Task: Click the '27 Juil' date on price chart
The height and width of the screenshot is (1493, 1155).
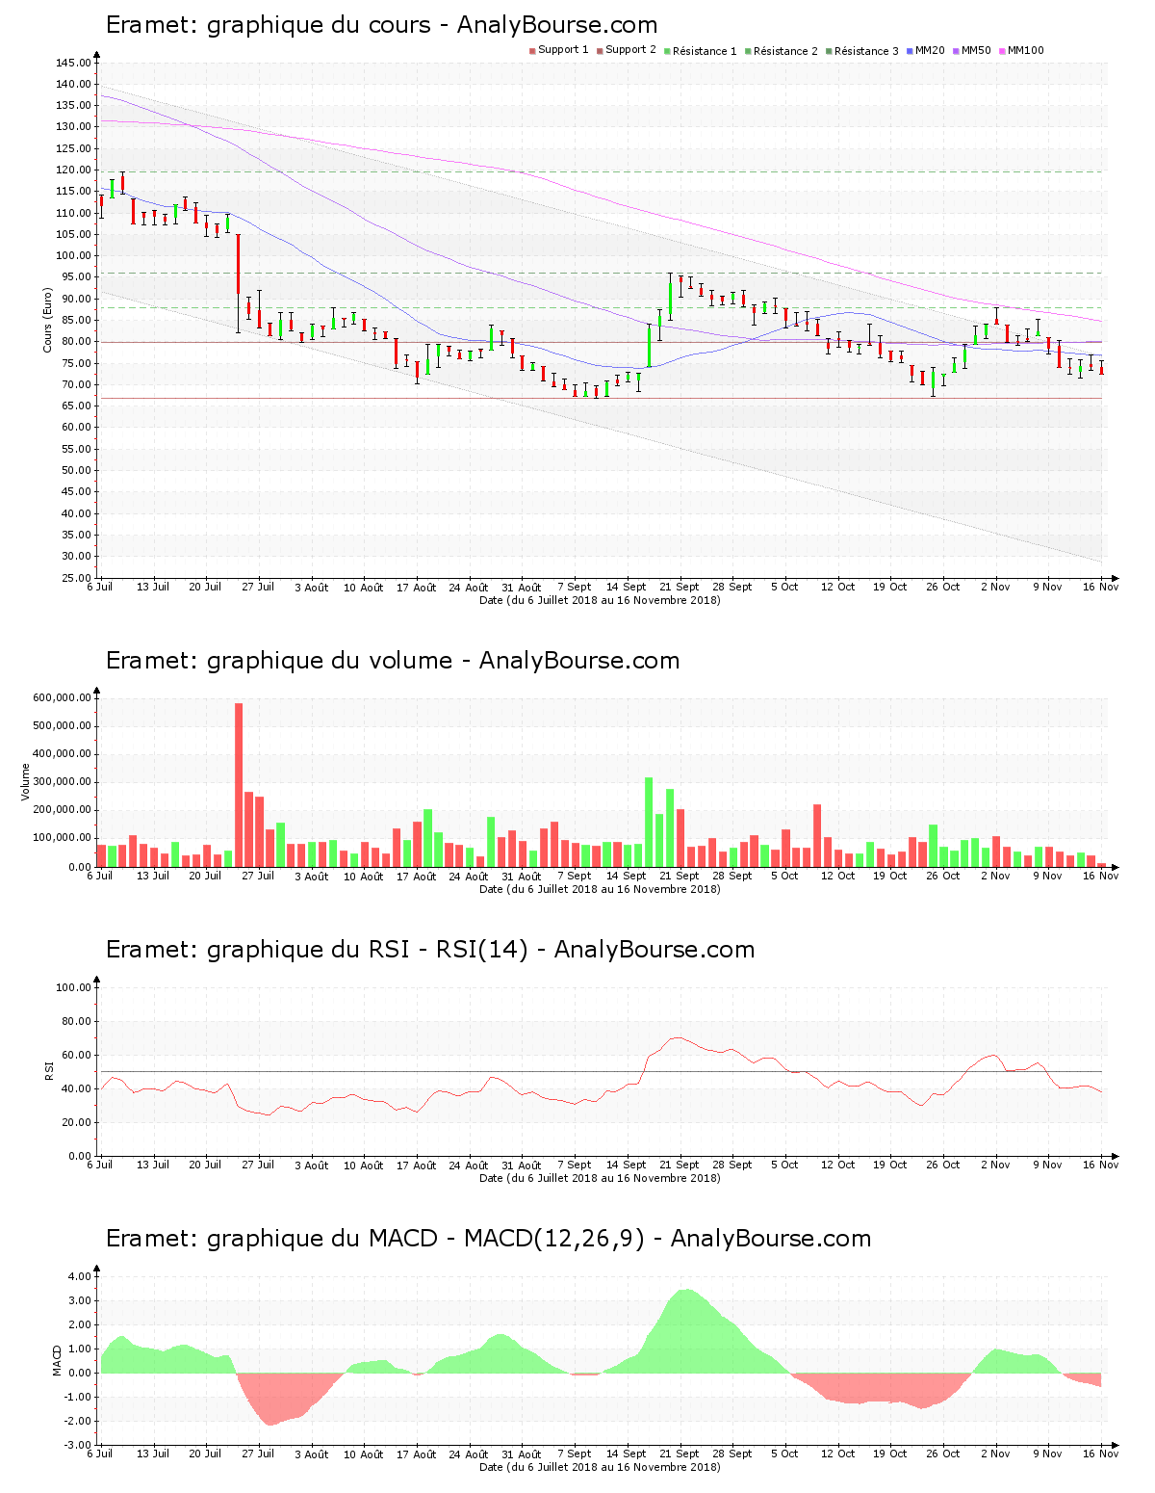Action: [x=258, y=587]
